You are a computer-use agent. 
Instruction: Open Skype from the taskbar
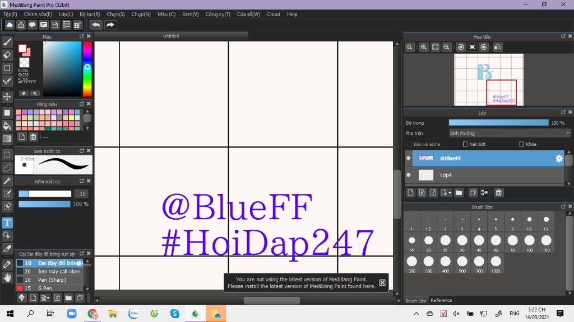coord(175,313)
